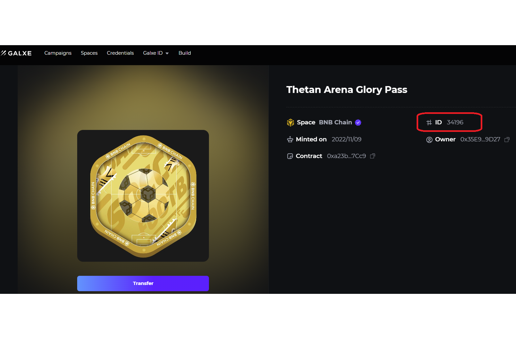Click the owner avatar icon
Image resolution: width=516 pixels, height=339 pixels.
[429, 139]
